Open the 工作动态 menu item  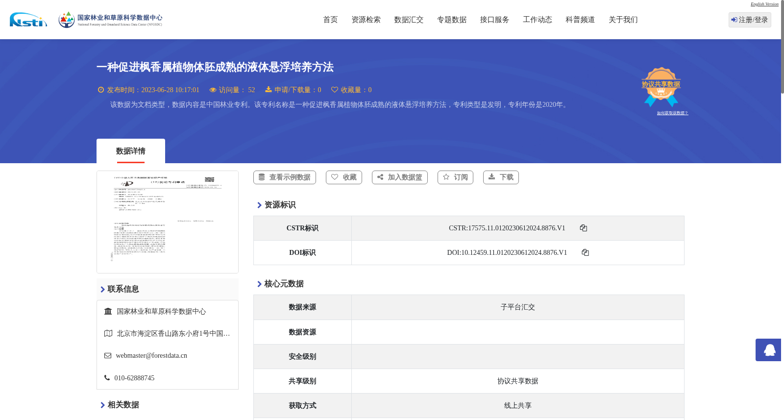coord(538,20)
